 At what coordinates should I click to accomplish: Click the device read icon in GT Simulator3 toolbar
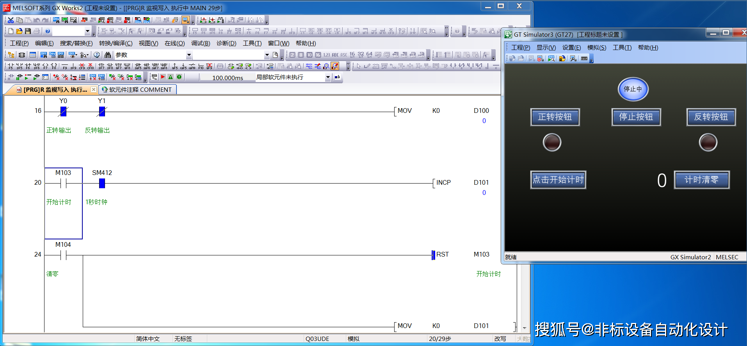click(x=551, y=58)
